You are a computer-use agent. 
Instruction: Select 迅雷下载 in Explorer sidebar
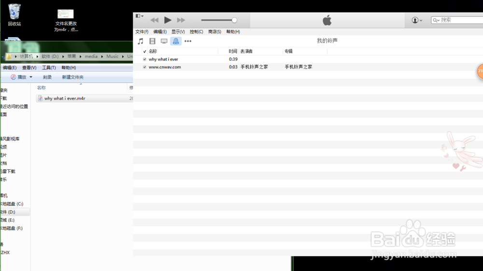pyautogui.click(x=8, y=172)
